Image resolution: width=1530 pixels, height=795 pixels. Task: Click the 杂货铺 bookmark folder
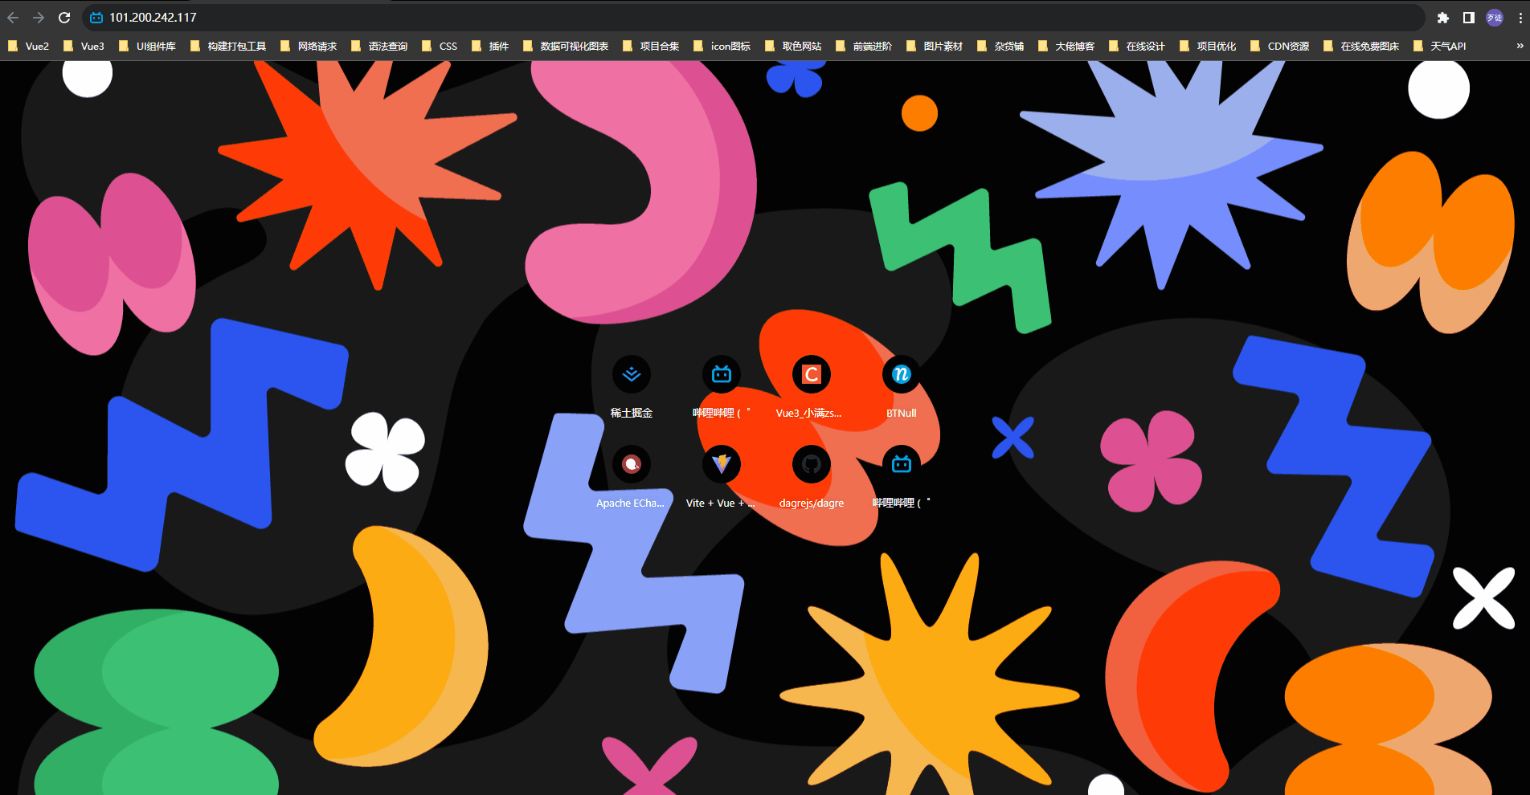(1000, 46)
